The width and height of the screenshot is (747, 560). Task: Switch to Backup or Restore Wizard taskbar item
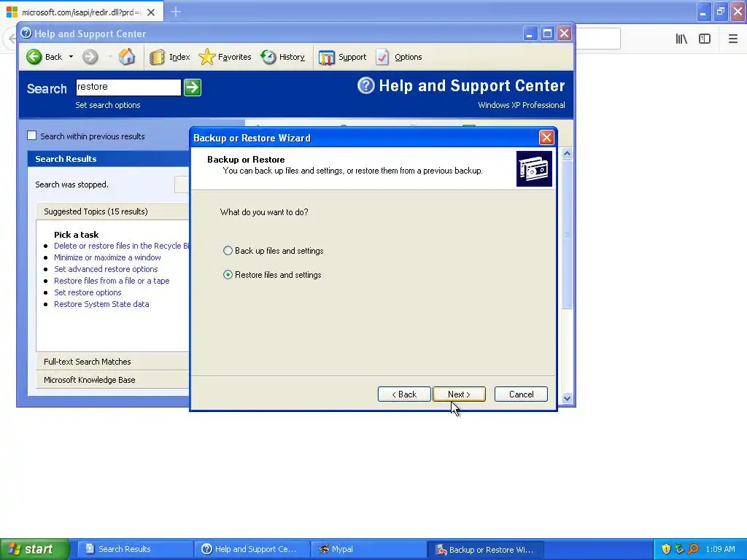tap(485, 549)
